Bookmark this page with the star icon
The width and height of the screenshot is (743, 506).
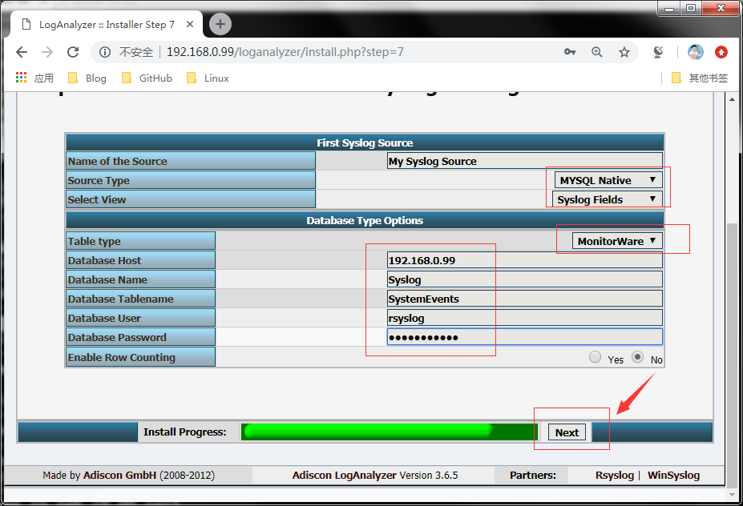coord(624,52)
